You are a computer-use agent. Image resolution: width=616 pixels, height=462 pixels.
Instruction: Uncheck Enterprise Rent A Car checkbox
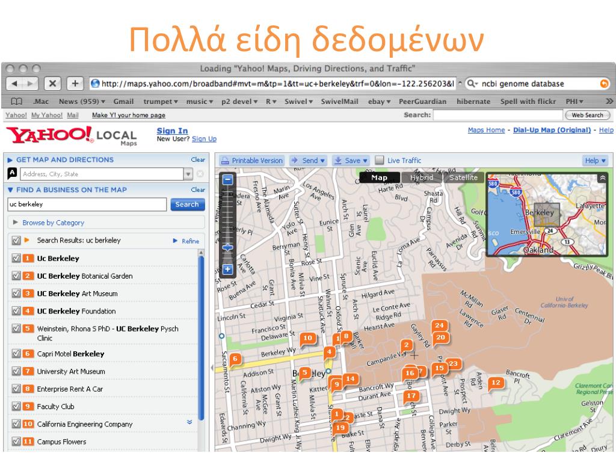(x=16, y=389)
